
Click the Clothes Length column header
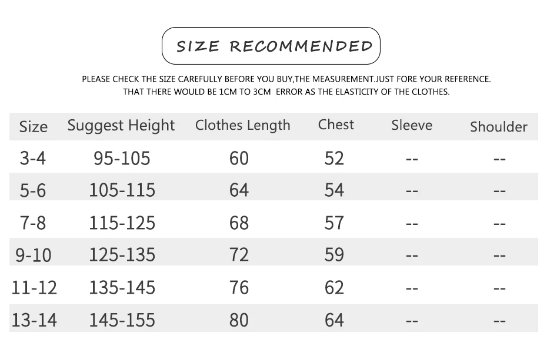243,126
